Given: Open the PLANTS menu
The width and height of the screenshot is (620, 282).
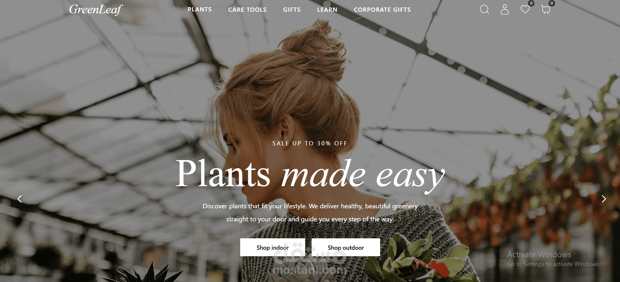Looking at the screenshot, I should [200, 9].
